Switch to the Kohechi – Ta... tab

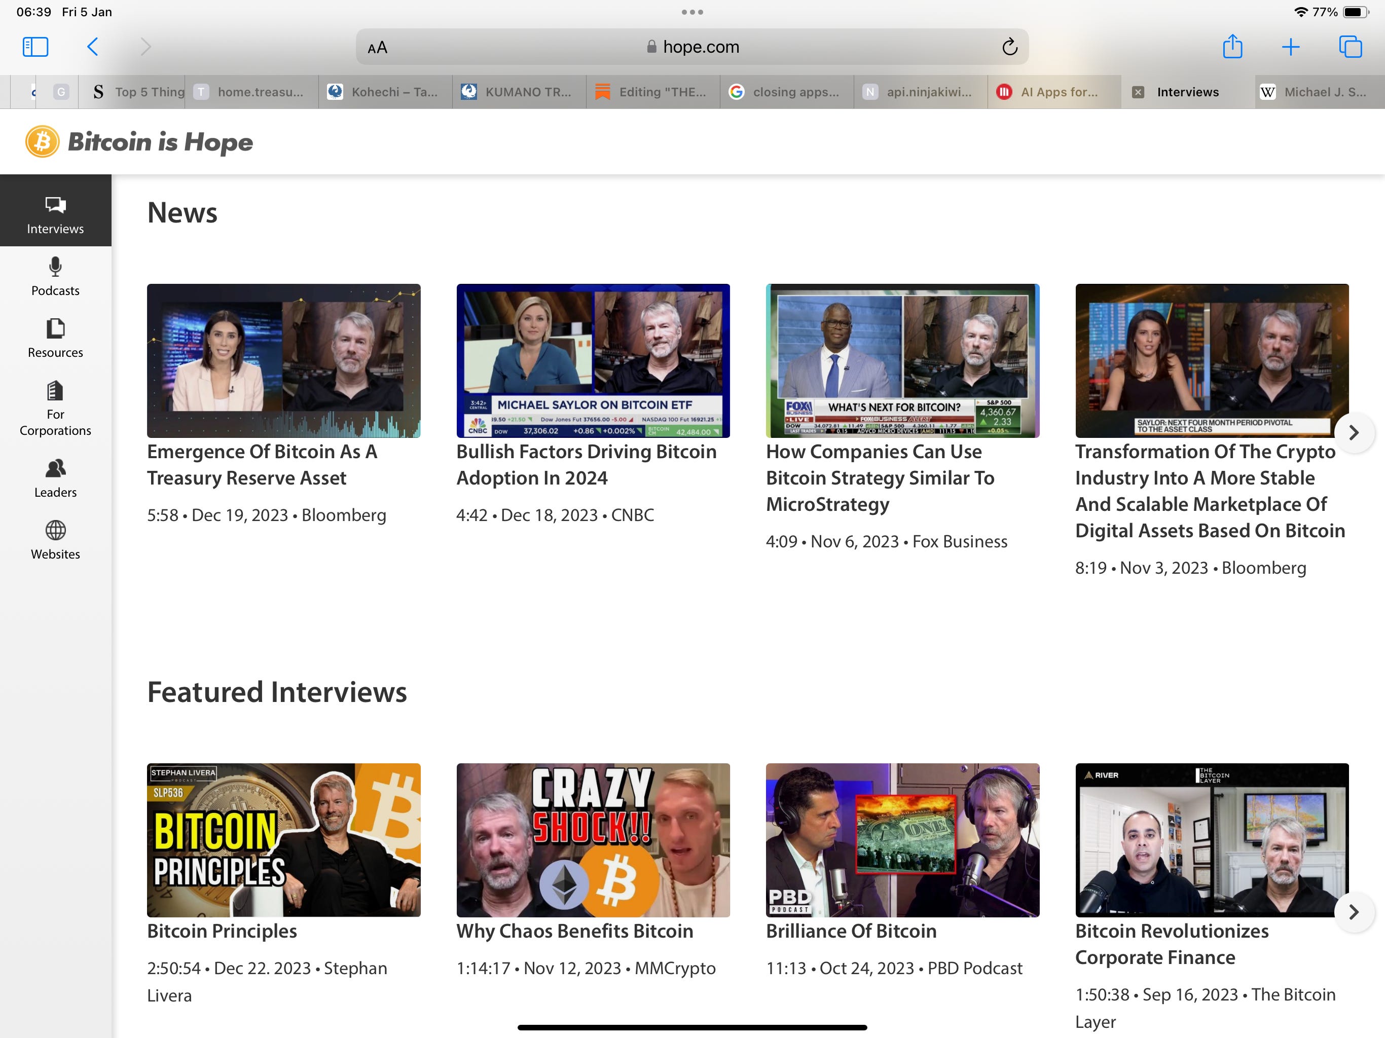pyautogui.click(x=386, y=92)
